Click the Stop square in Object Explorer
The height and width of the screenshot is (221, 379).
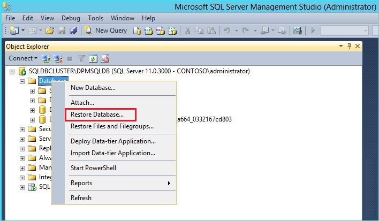[x=70, y=58]
